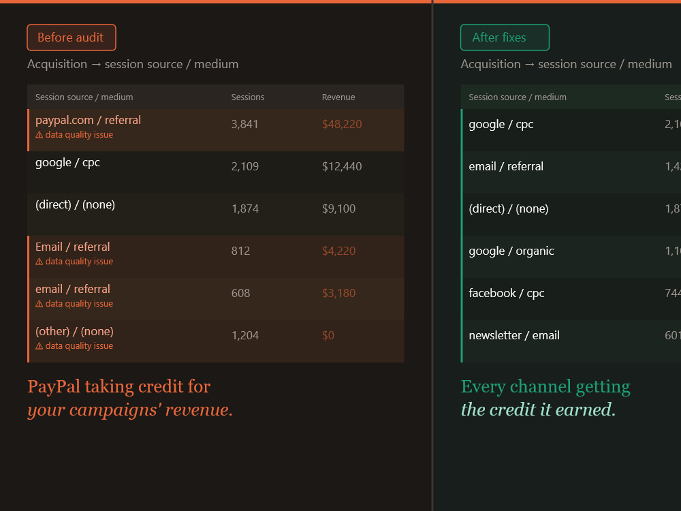Screen dimensions: 681x511
Task: Click the 812 sessions value
Action: (240, 251)
